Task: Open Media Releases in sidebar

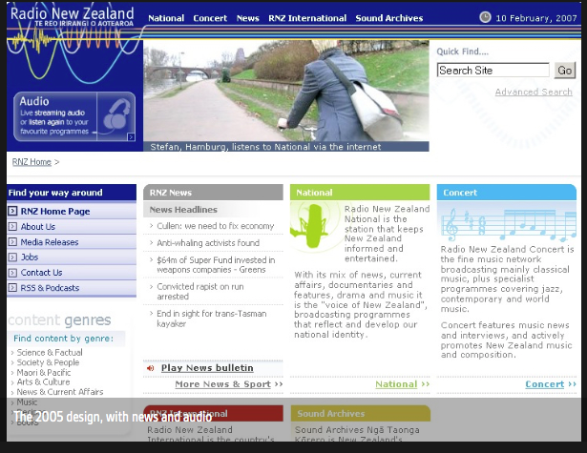Action: [x=50, y=242]
